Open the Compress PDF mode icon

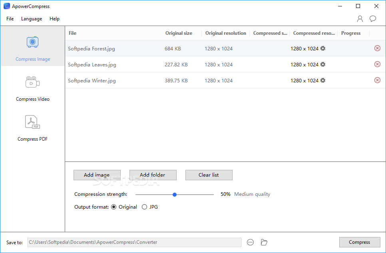point(32,122)
